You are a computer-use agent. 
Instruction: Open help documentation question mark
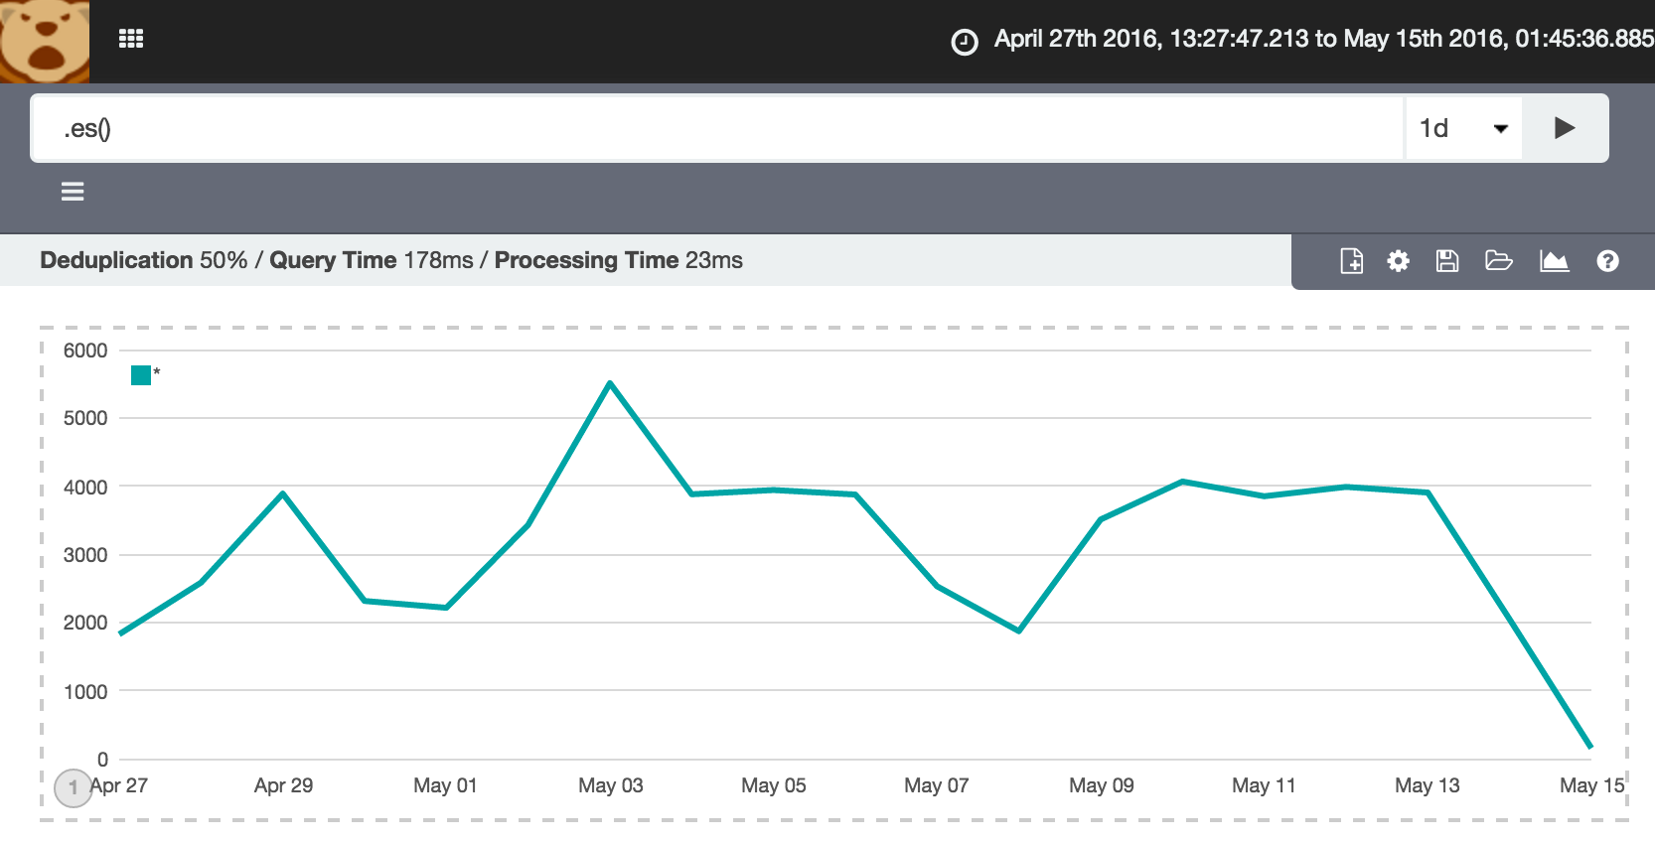(x=1607, y=261)
